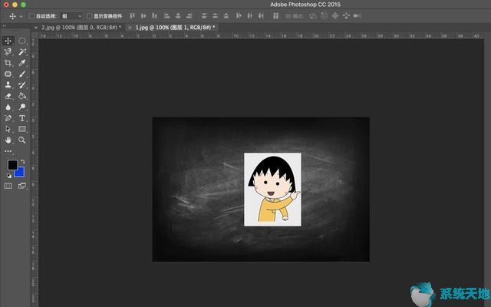Distribute left edges in options bar
Image resolution: width=491 pixels, height=307 pixels.
click(239, 15)
